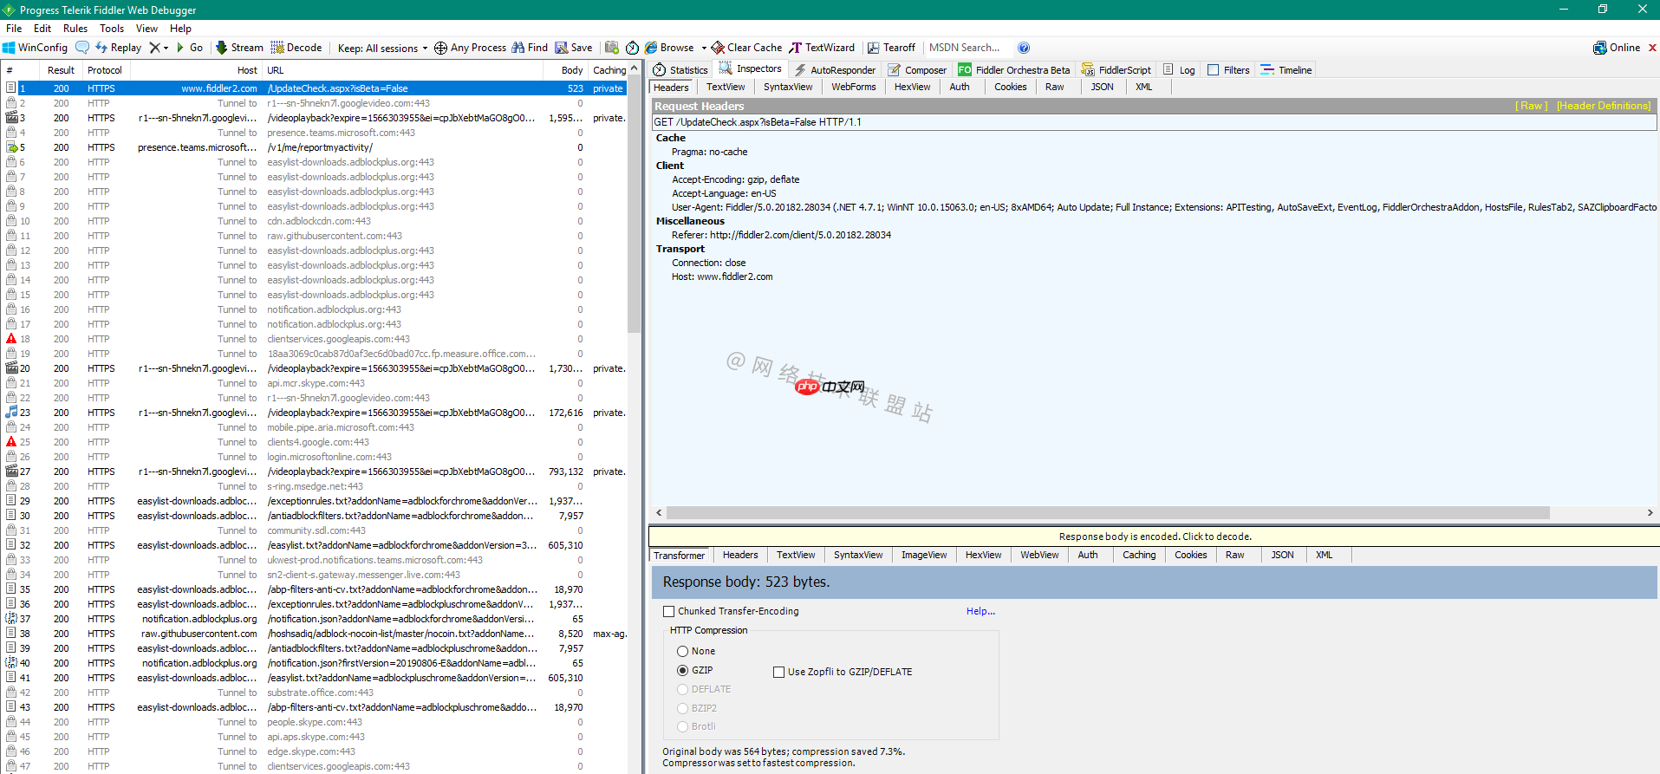Viewport: 1660px width, 774px height.
Task: Open the Keep: All sessions dropdown
Action: [383, 49]
